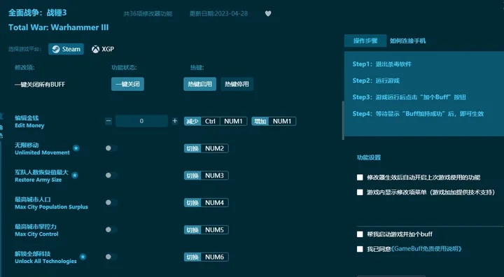Image resolution: width=504 pixels, height=277 pixels.
Task: Click the 功能设置 heading
Action: click(x=369, y=157)
